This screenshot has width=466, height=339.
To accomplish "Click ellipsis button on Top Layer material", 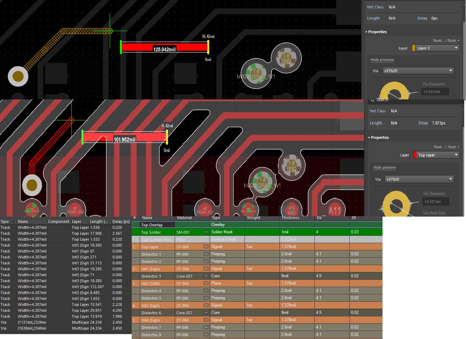I will (x=206, y=247).
